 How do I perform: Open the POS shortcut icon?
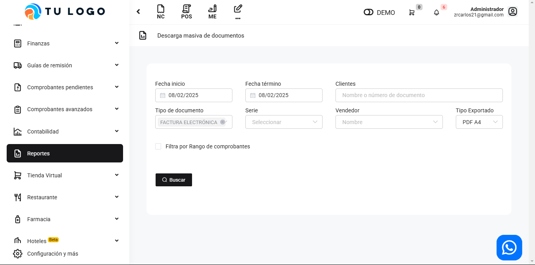click(x=187, y=12)
